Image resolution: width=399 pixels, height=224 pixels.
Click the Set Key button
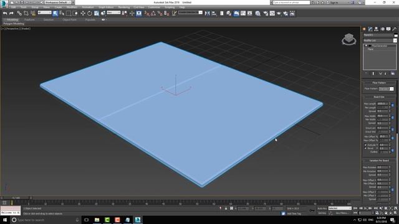[322, 213]
